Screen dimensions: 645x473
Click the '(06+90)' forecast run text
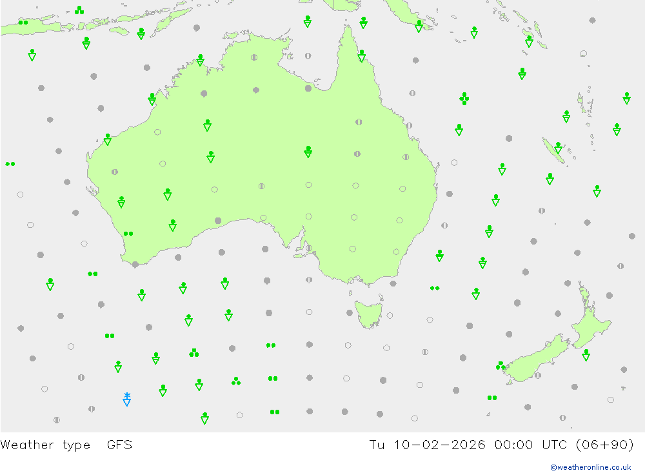point(605,445)
